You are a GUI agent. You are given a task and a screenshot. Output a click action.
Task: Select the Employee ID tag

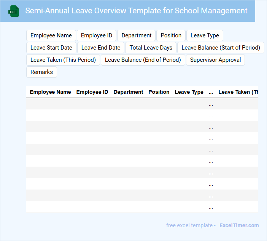point(97,35)
